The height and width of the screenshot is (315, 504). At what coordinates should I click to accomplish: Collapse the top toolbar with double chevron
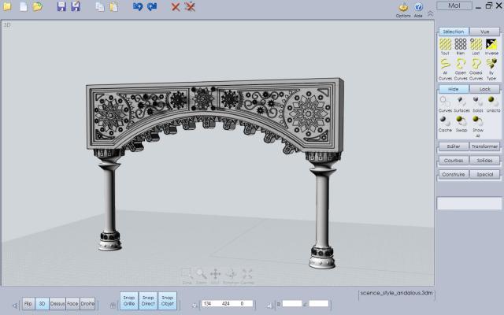431,13
